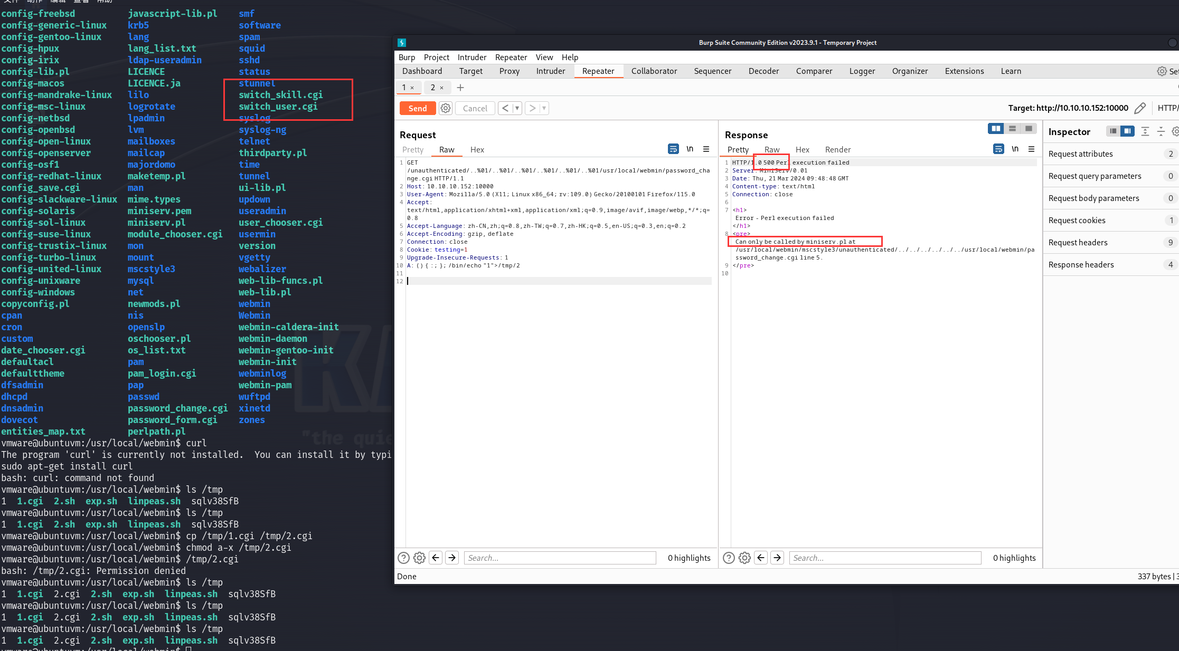The height and width of the screenshot is (651, 1179).
Task: Click switch_user.cgi in the terminal listing
Action: tap(278, 107)
